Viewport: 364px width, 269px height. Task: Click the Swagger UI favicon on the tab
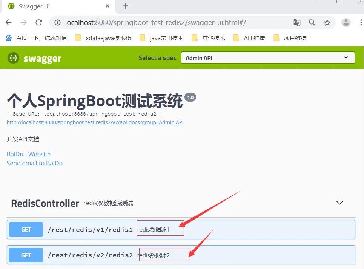coord(11,6)
